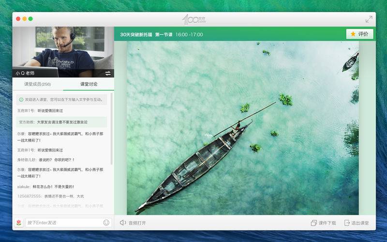Image resolution: width=387 pixels, height=242 pixels.
Task: Click the course title 30天突破新托福
Action: point(136,34)
